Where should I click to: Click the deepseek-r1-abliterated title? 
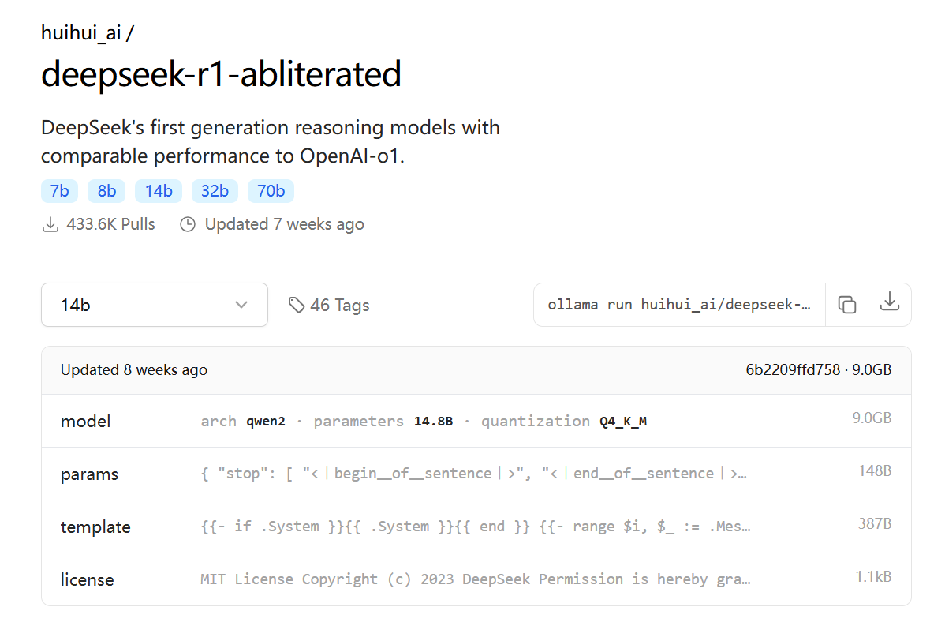tap(221, 73)
